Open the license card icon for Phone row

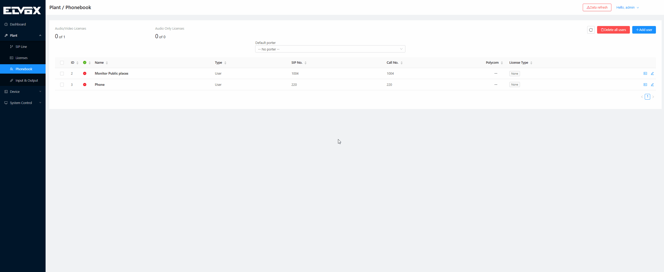click(645, 85)
